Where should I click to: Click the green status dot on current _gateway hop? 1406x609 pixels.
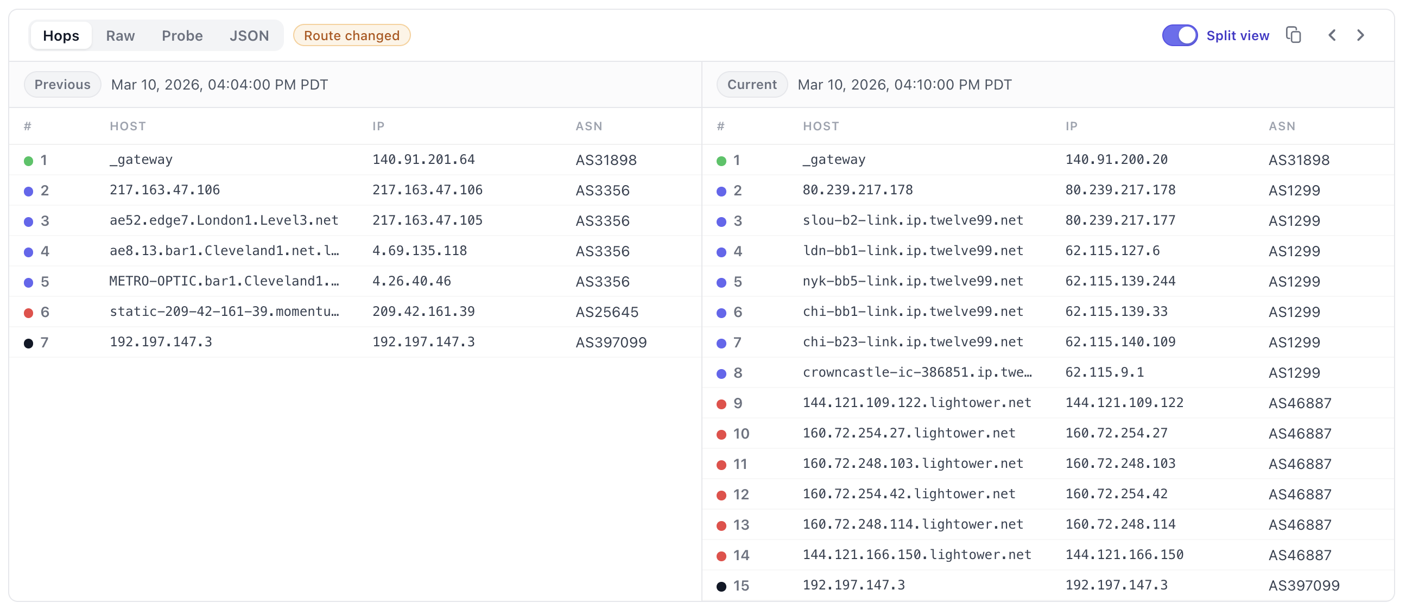(x=721, y=160)
